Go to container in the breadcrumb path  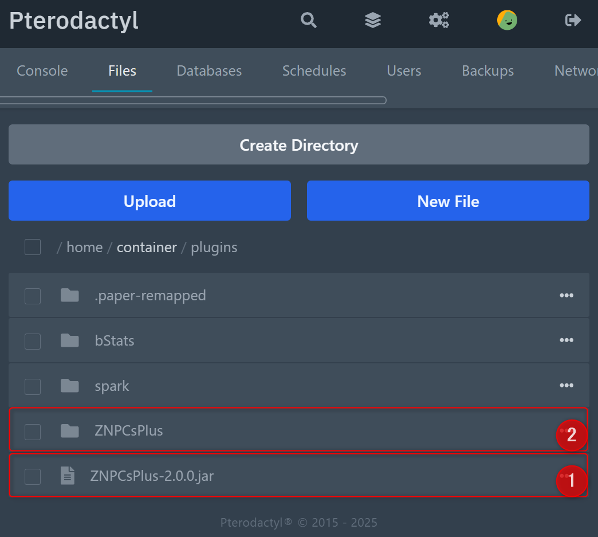coord(147,247)
